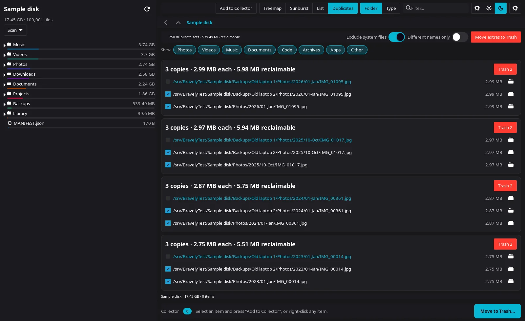Reveal folder for Photos/2026/01-Jan/IMG_01095.jpg copy
The image size is (525, 321).
511,106
